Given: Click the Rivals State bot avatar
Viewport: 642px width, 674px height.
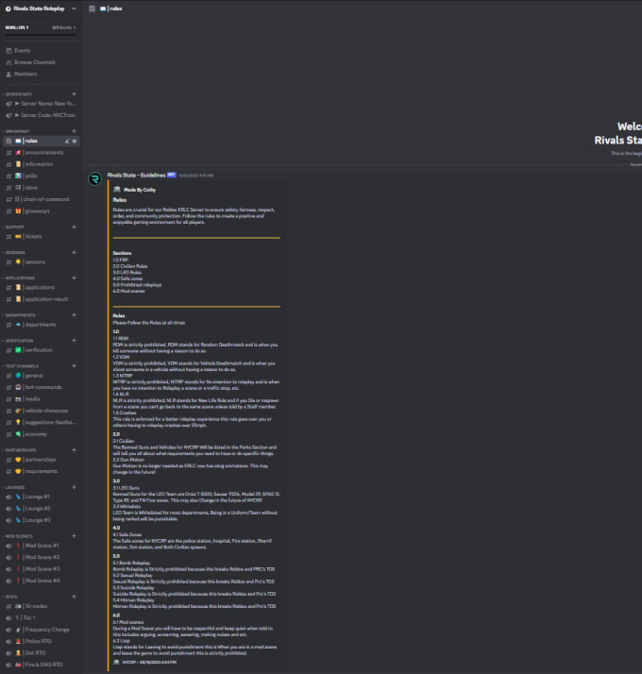Looking at the screenshot, I should tap(95, 178).
